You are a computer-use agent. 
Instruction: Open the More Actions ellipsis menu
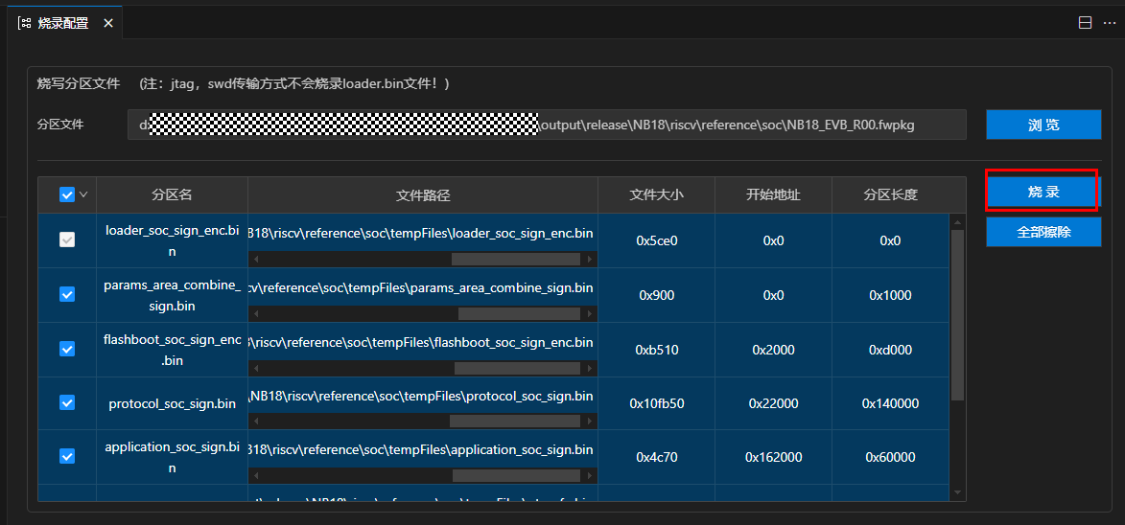[1110, 23]
